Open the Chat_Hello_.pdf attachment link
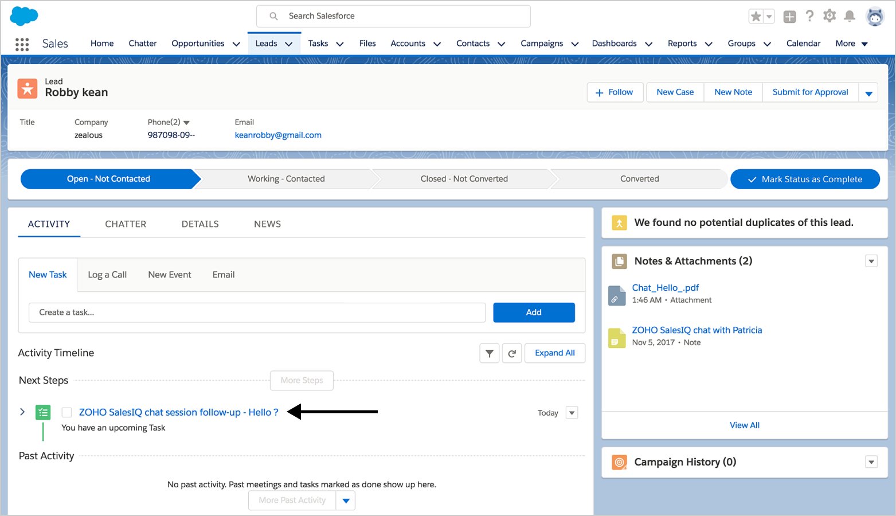 click(665, 288)
